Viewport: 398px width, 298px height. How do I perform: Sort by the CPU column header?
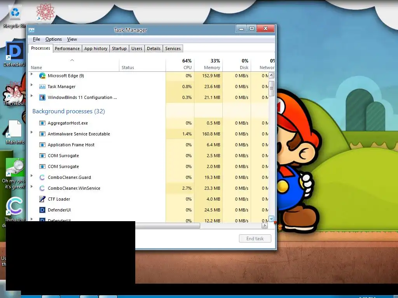coord(180,65)
